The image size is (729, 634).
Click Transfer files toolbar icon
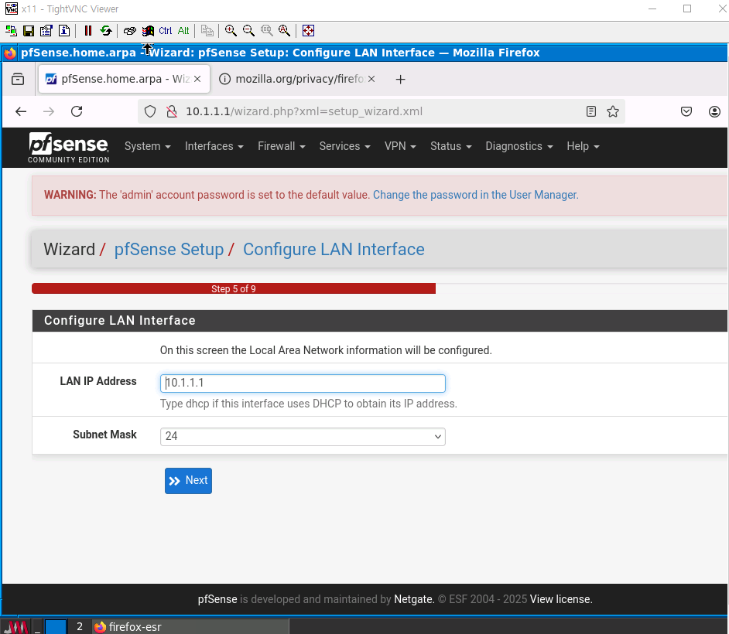(x=207, y=31)
